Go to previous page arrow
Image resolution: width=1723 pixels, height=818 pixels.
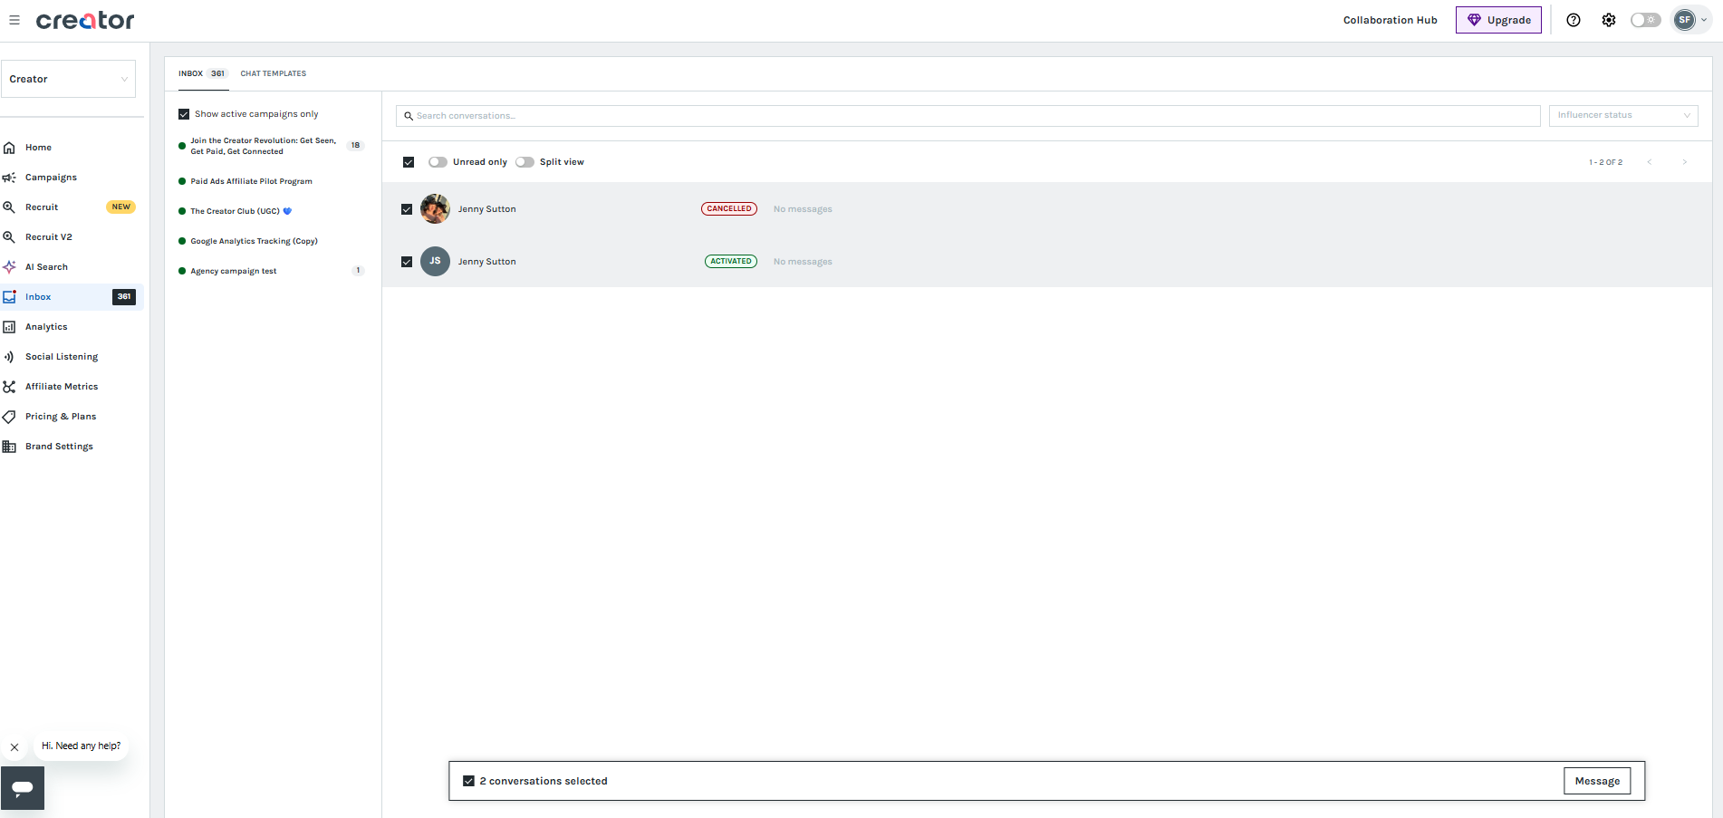click(x=1650, y=162)
